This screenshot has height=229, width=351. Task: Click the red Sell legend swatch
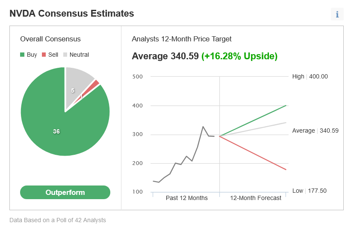point(44,55)
